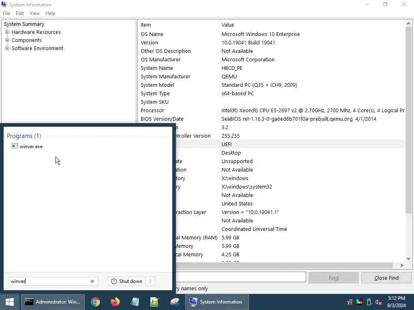Open the File menu
The image size is (414, 310).
(6, 13)
